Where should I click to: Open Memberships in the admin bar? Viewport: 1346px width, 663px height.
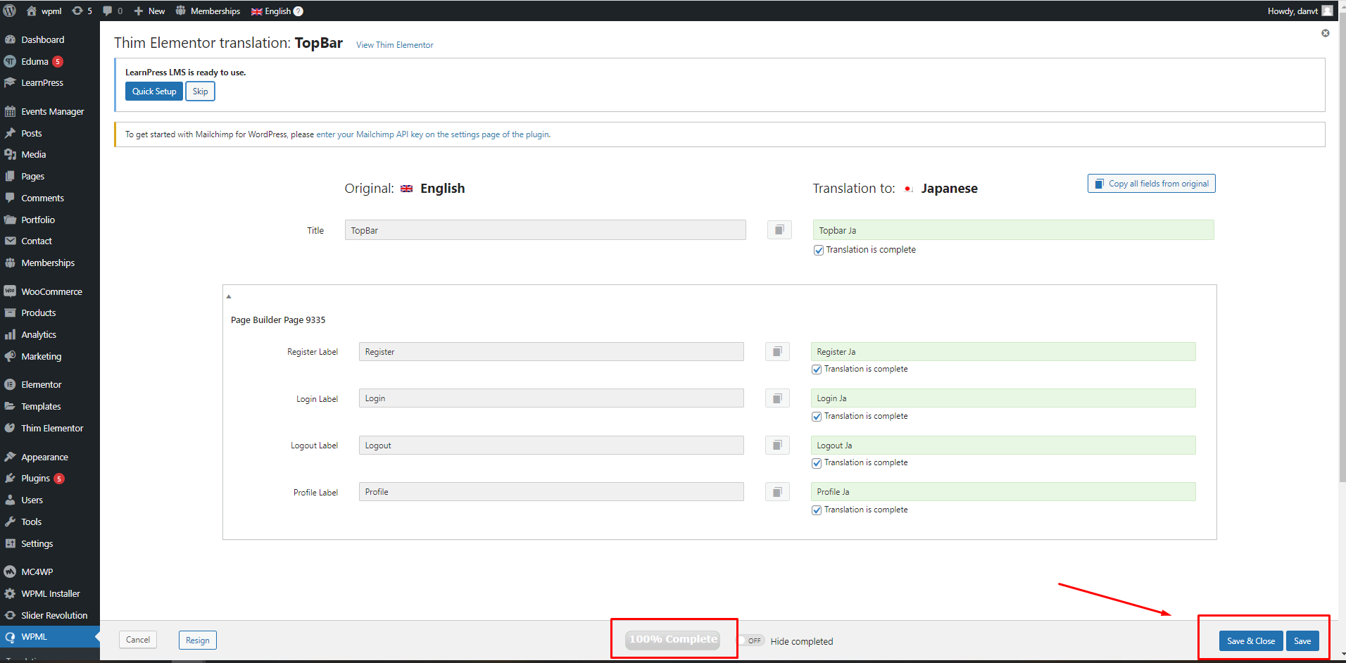(208, 11)
